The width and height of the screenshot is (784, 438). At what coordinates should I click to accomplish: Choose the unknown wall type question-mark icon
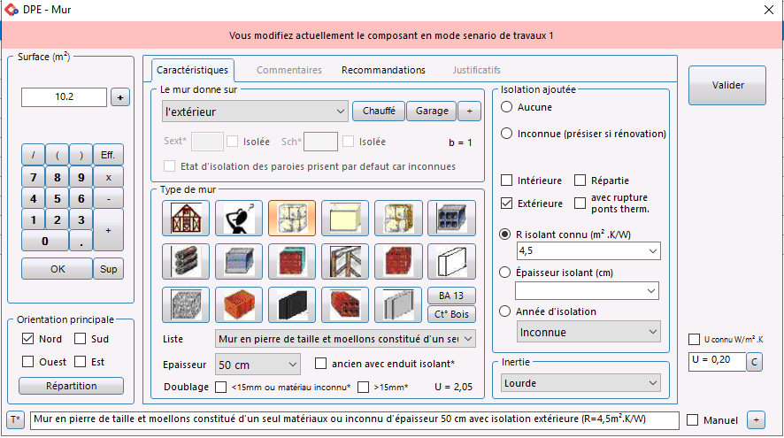click(x=239, y=218)
